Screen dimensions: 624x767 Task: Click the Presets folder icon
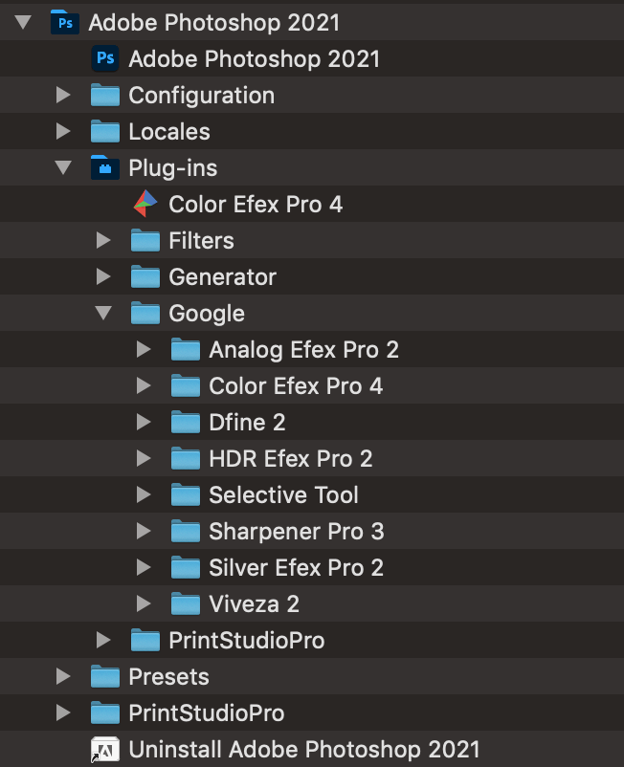click(x=105, y=677)
